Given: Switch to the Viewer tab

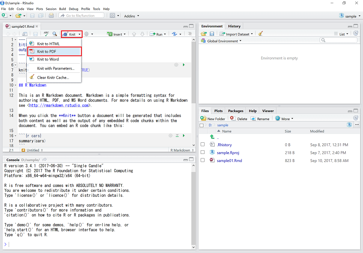Looking at the screenshot, I should 268,111.
